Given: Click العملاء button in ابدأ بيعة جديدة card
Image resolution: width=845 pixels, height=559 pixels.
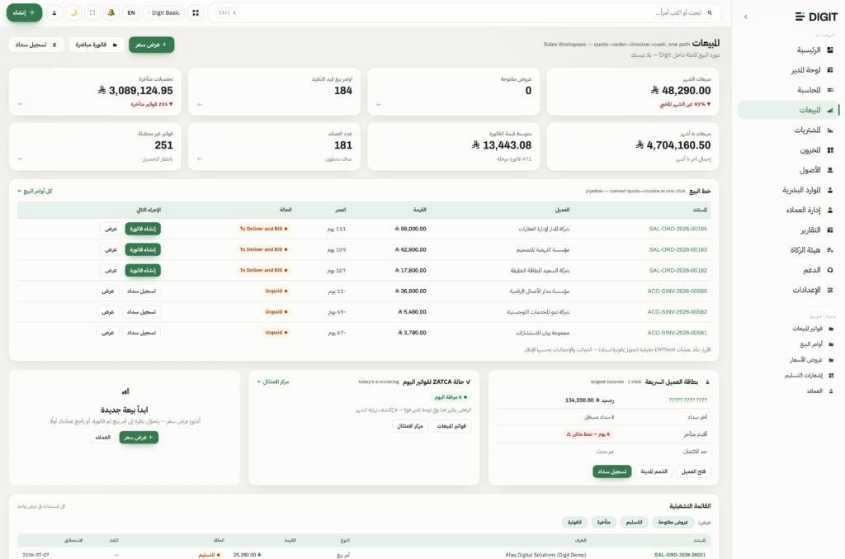Looking at the screenshot, I should pos(103,437).
